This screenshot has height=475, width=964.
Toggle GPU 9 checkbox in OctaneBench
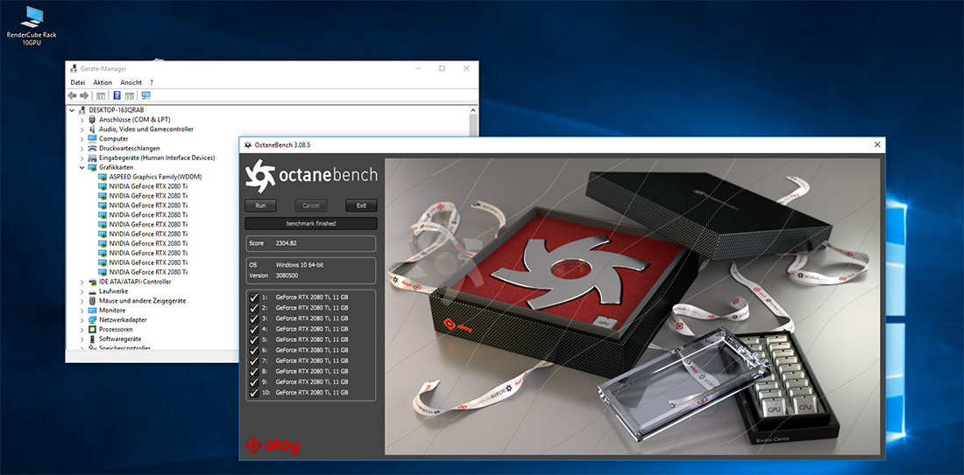(x=254, y=381)
